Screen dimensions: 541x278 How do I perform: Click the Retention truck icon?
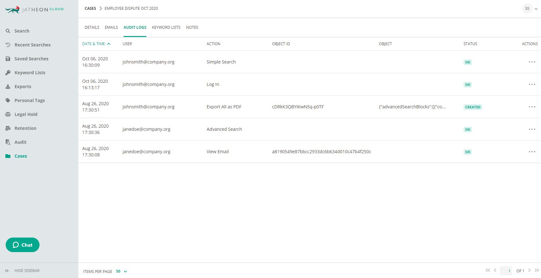pyautogui.click(x=8, y=128)
